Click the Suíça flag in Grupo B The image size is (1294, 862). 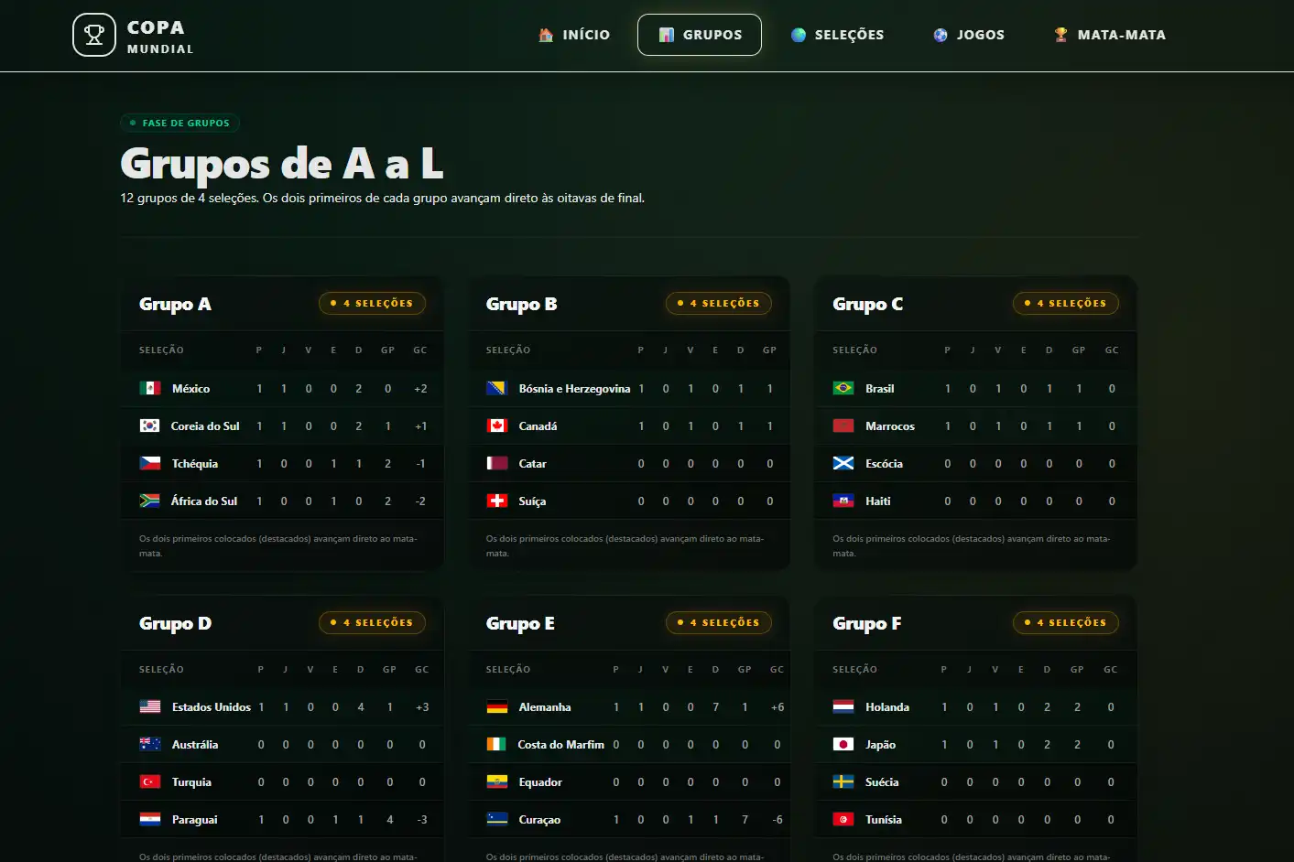[x=497, y=501]
